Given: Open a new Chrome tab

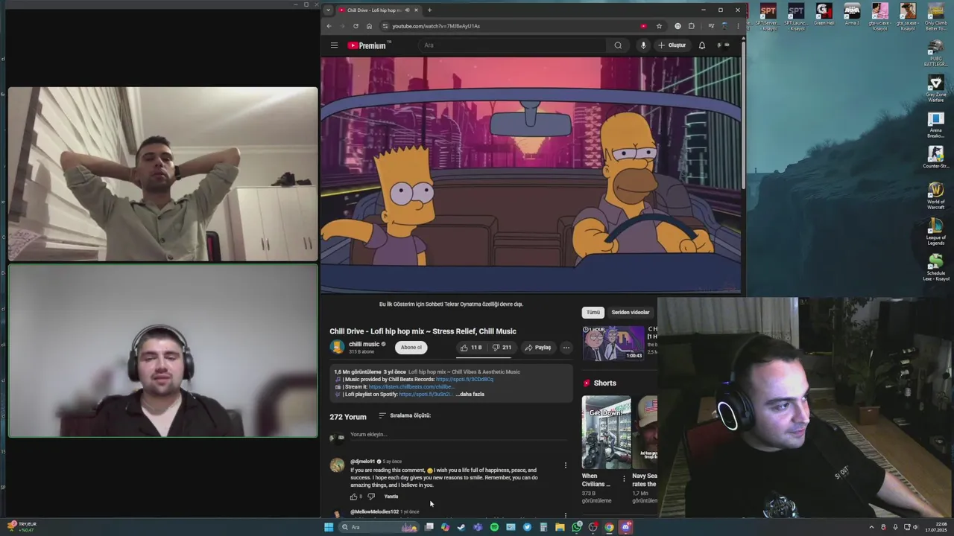Looking at the screenshot, I should pyautogui.click(x=429, y=10).
